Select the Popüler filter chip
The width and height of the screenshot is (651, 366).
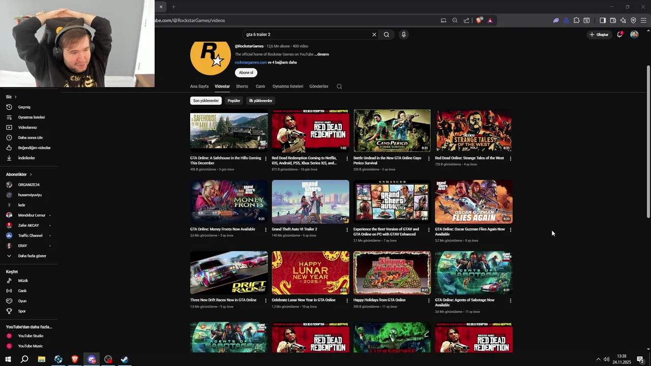point(234,101)
